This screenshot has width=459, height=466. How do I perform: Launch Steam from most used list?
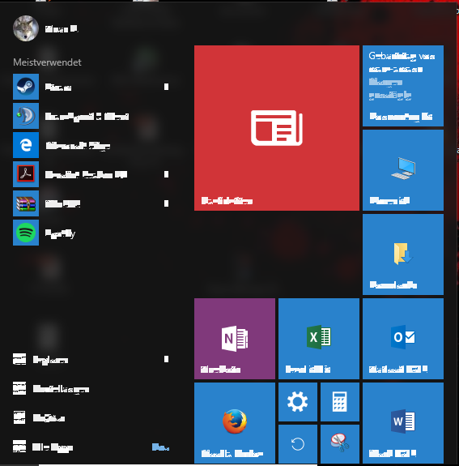pos(91,87)
